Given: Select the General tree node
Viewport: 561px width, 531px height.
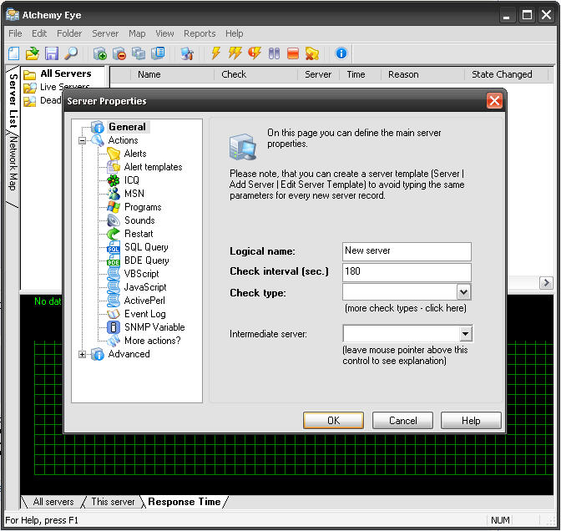Looking at the screenshot, I should click(x=127, y=127).
